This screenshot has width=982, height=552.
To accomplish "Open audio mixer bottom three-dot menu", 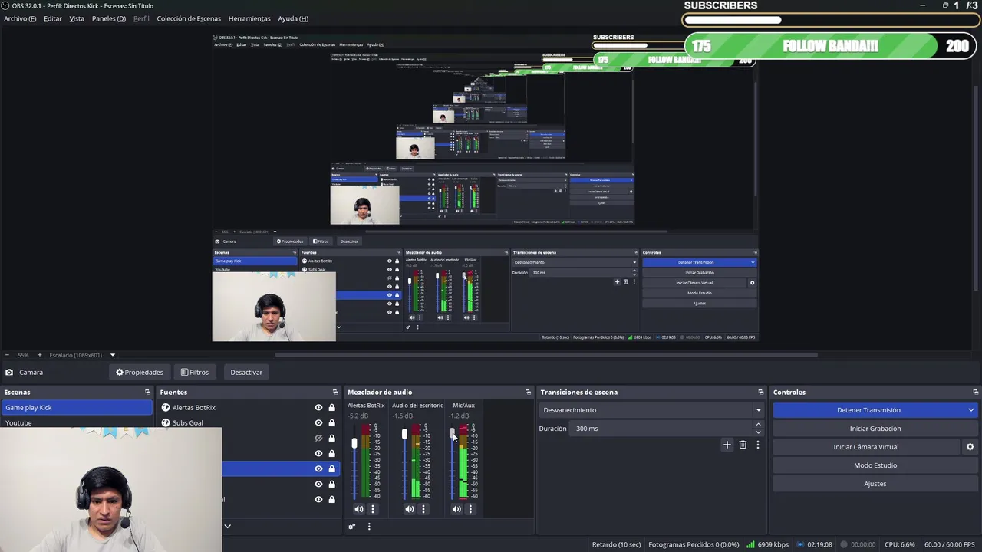I will pyautogui.click(x=368, y=527).
